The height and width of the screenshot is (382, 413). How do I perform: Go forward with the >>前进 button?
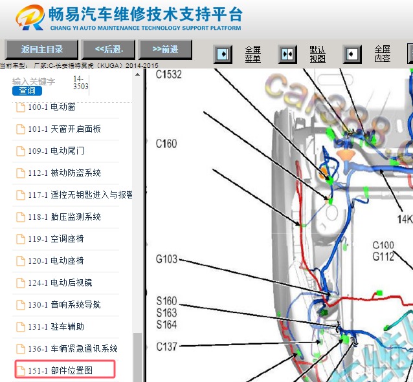pos(165,50)
